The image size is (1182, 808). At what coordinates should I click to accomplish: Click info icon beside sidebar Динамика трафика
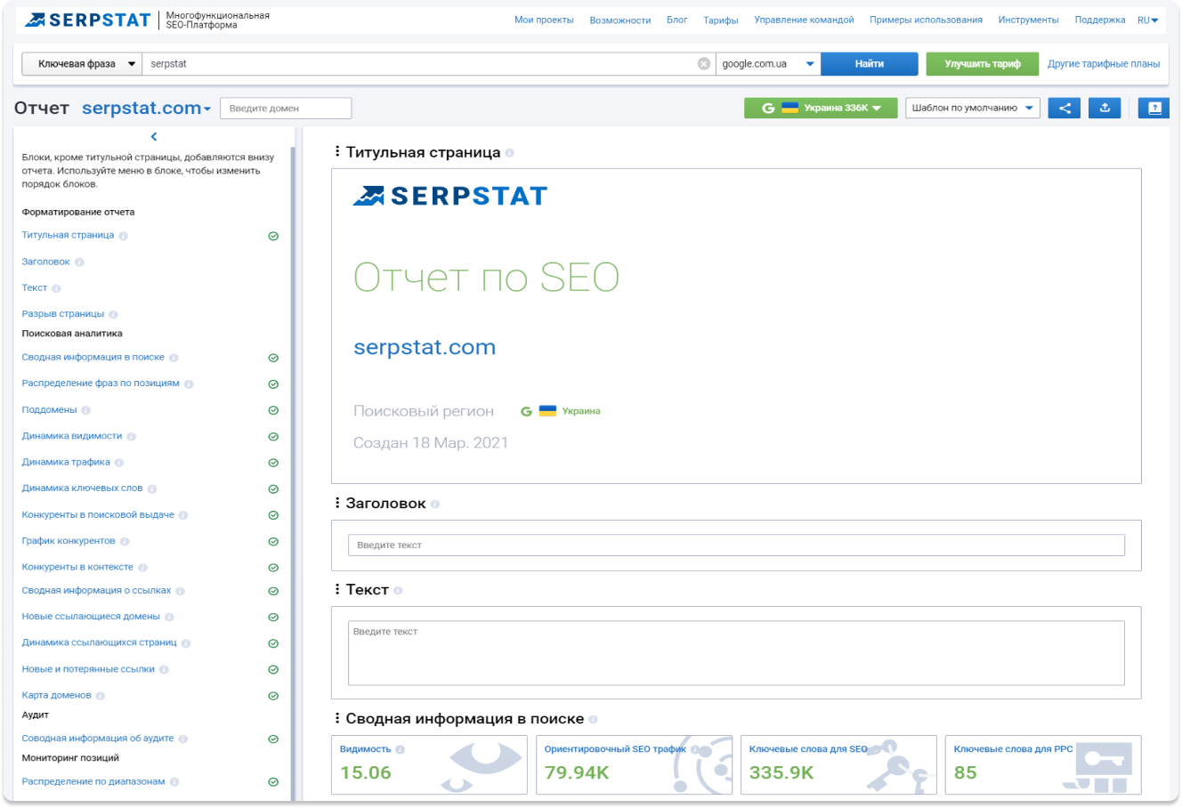119,463
